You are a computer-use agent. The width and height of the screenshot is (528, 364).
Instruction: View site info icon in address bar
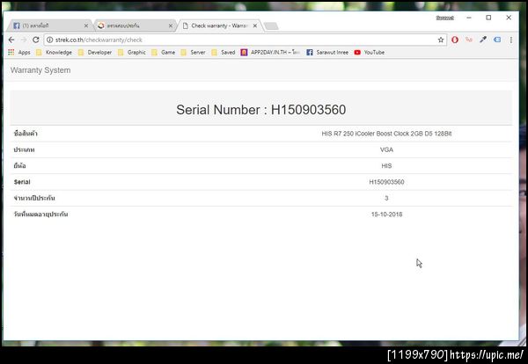(50, 40)
